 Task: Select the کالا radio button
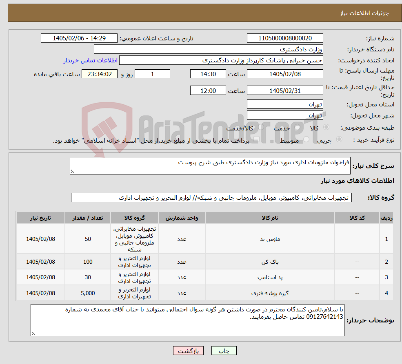pos(326,127)
